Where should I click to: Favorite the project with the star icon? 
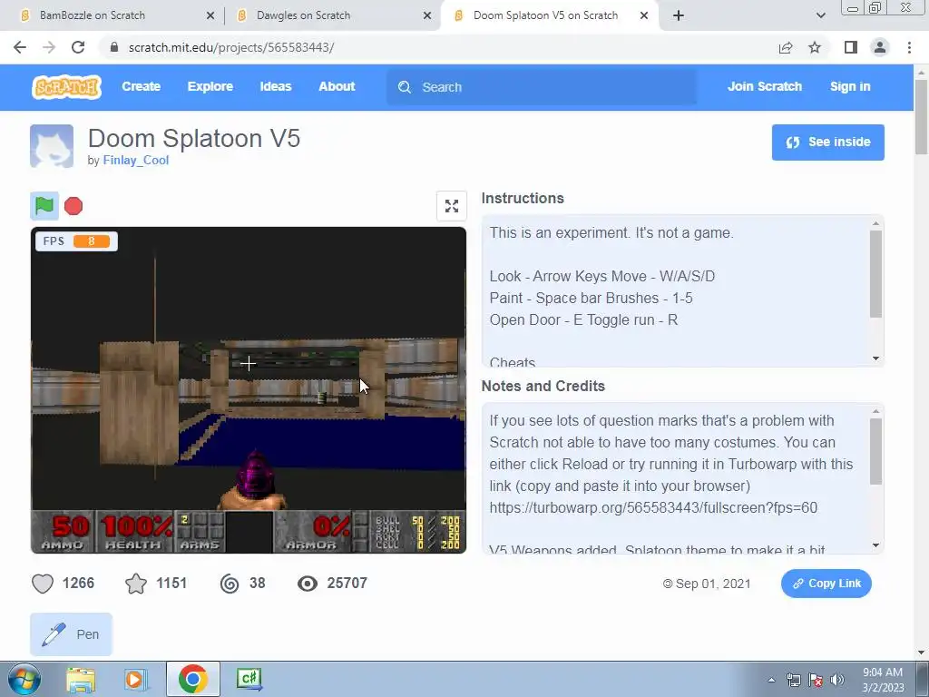point(136,584)
